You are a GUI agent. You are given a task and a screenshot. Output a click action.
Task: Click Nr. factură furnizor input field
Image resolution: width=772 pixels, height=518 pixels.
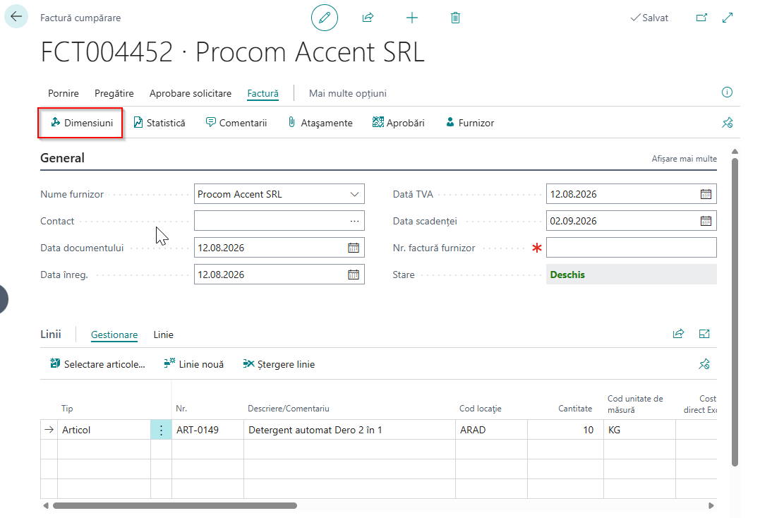[631, 248]
